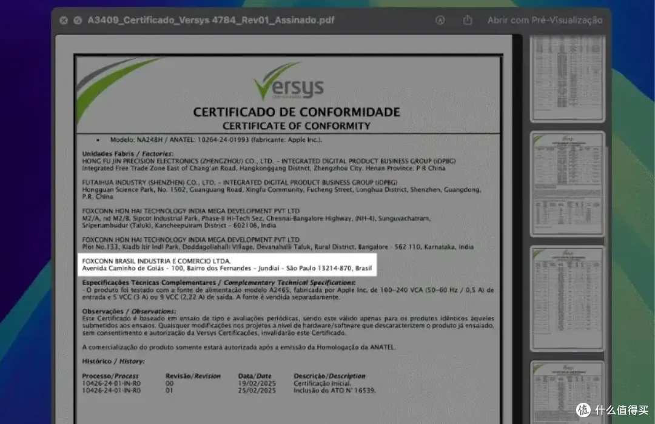
Task: Open the third page thumbnail in the sidebar
Action: click(x=567, y=298)
